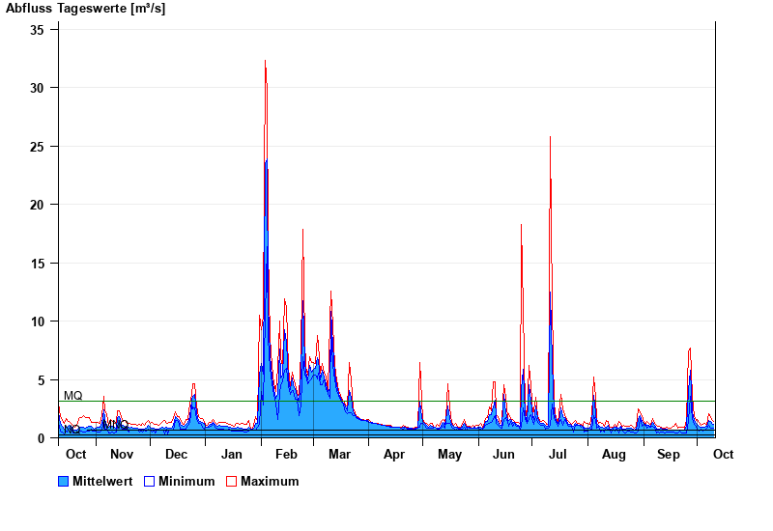Click the 35 tick label on y-axis
This screenshot has width=773, height=531.
click(x=40, y=29)
